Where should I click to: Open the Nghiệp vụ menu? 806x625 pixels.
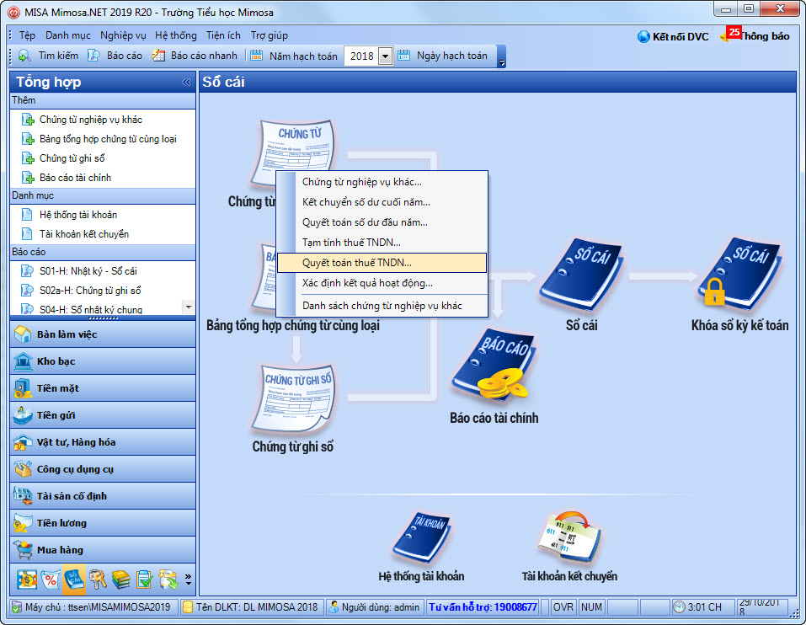click(123, 35)
